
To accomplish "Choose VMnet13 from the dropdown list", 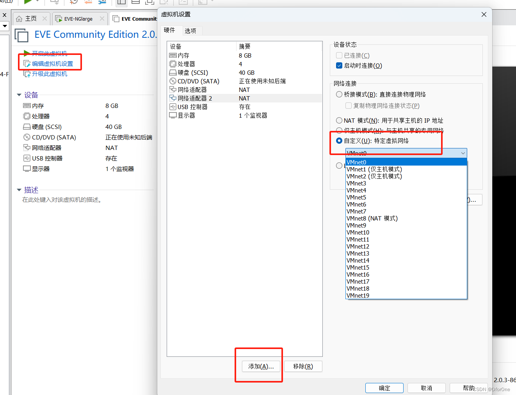I will tap(406, 253).
